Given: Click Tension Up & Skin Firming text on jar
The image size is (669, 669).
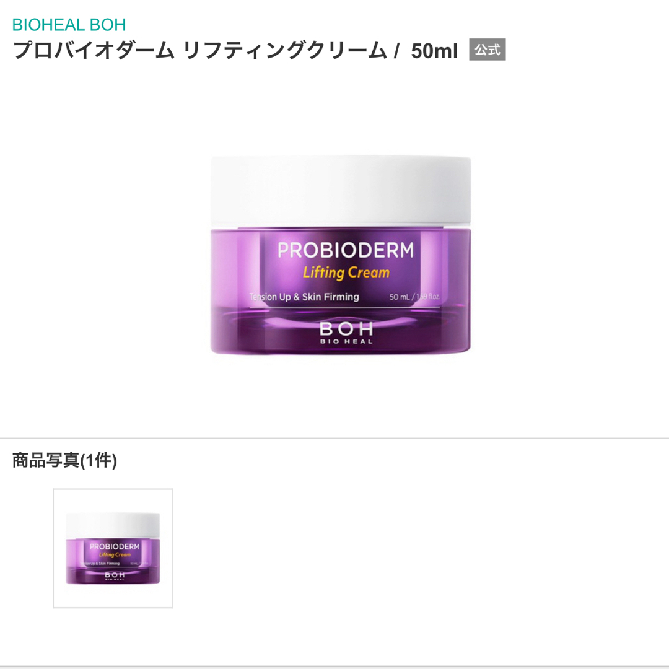Looking at the screenshot, I should point(304,297).
